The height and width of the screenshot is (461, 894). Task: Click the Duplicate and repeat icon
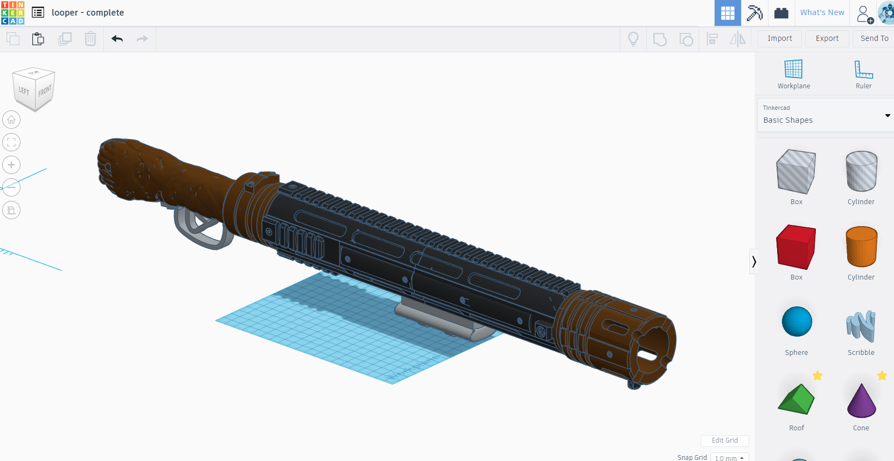[65, 39]
